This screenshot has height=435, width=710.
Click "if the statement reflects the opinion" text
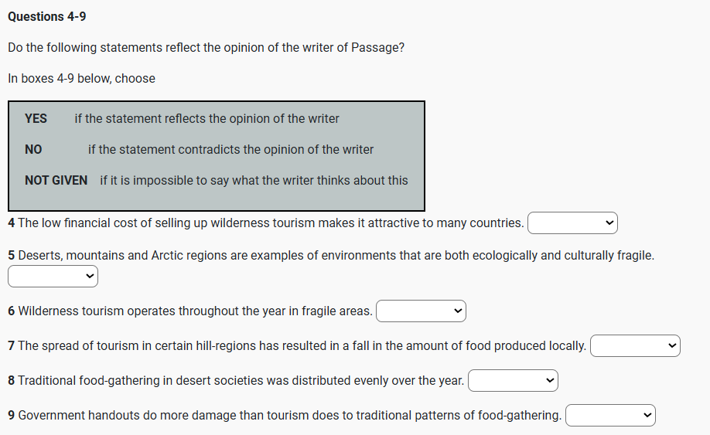click(x=207, y=119)
